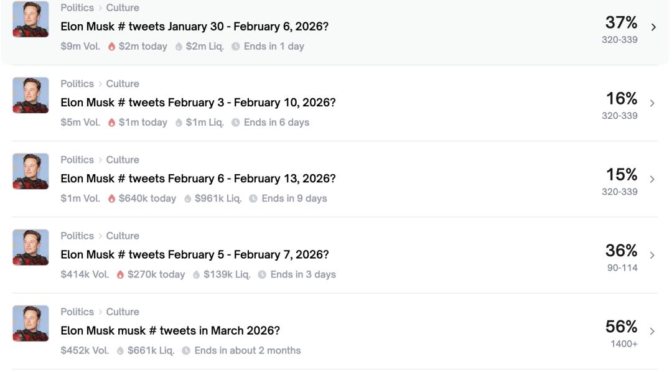The image size is (672, 372).
Task: Open the Culture category in the last row
Action: 123,312
